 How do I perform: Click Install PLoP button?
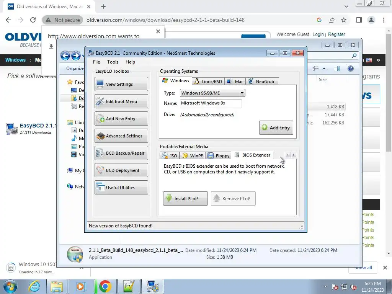point(185,199)
